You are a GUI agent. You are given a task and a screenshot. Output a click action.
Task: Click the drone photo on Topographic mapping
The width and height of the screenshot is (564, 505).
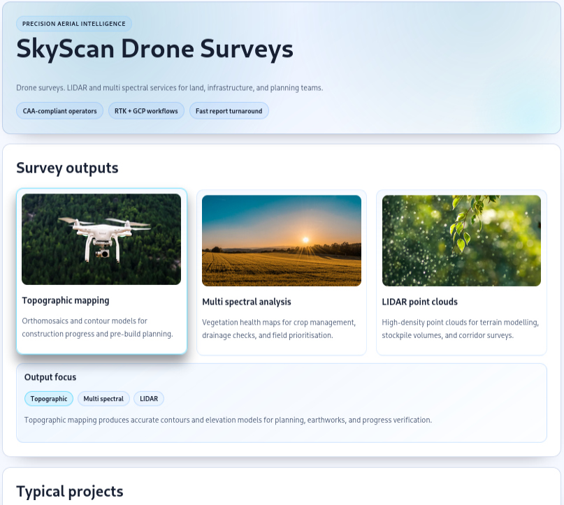pyautogui.click(x=101, y=238)
